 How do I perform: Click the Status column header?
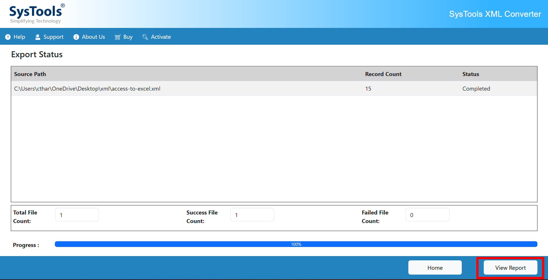[471, 74]
